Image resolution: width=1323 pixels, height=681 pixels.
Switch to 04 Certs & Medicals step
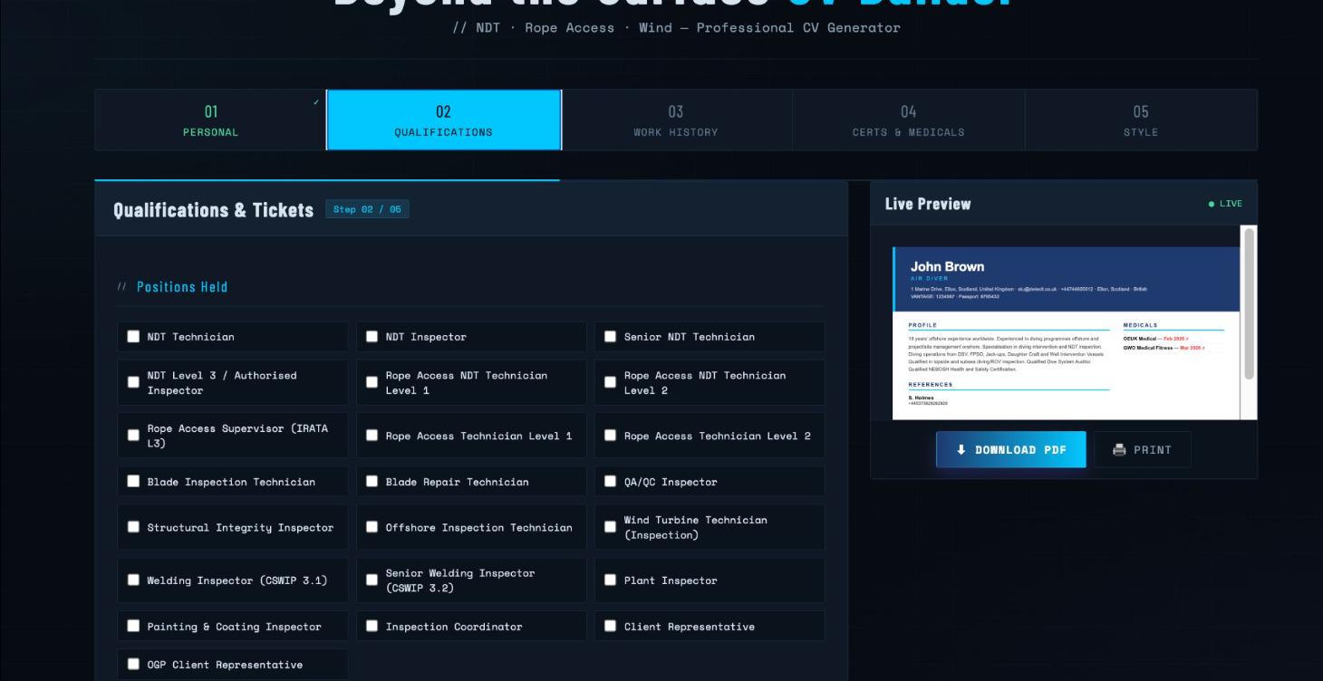909,120
